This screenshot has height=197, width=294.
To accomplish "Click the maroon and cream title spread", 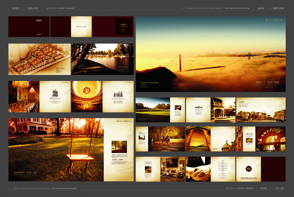I will (71, 26).
